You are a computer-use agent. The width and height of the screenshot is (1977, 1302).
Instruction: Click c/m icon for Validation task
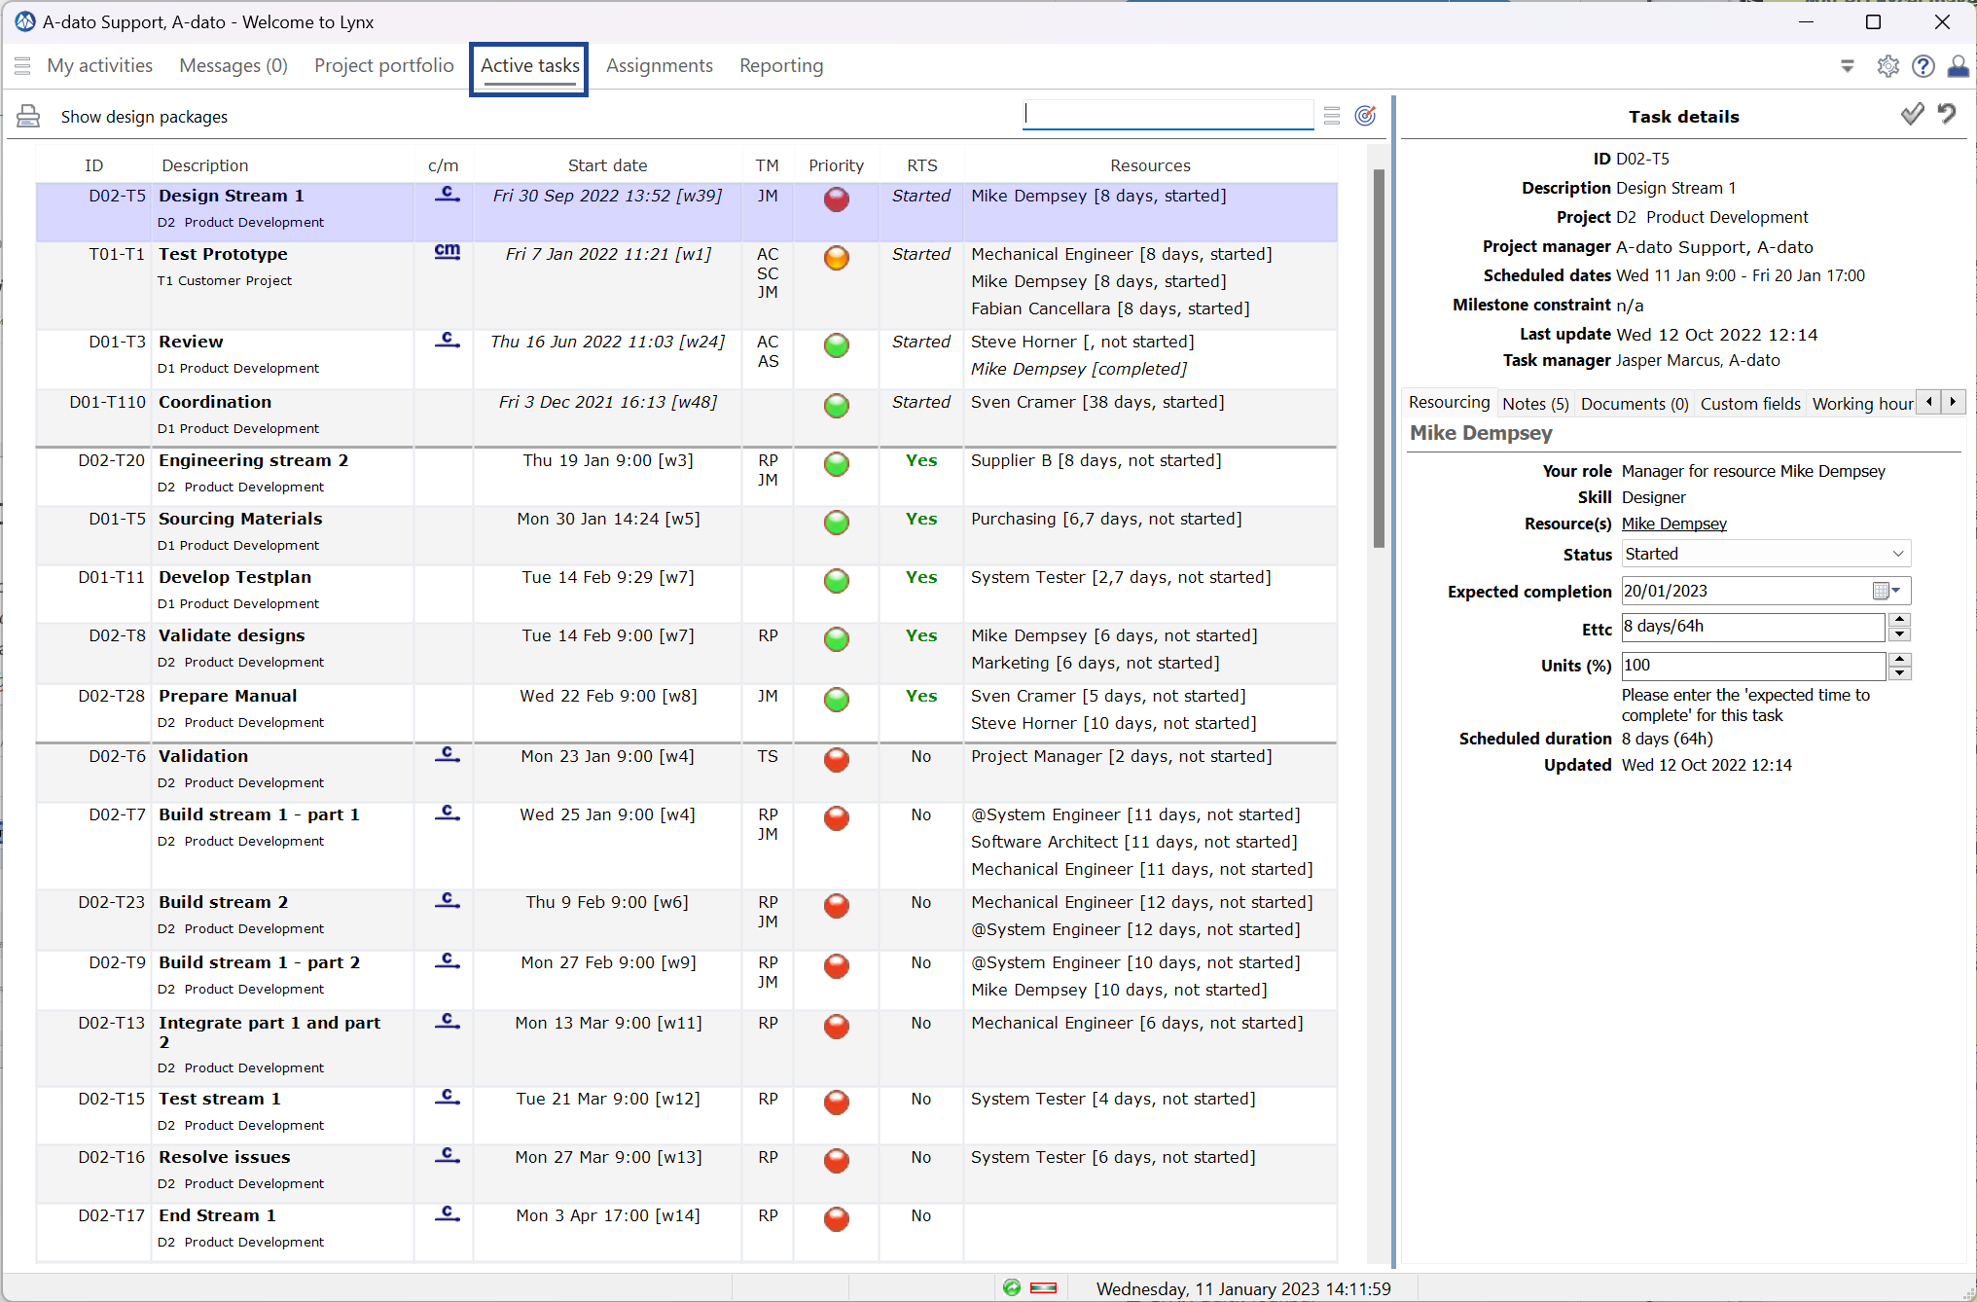tap(447, 754)
